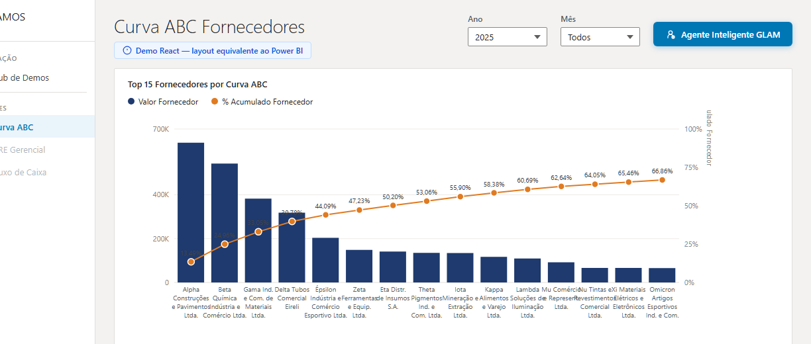Select the Curva ABC sidebar item
The height and width of the screenshot is (344, 811).
pos(17,127)
